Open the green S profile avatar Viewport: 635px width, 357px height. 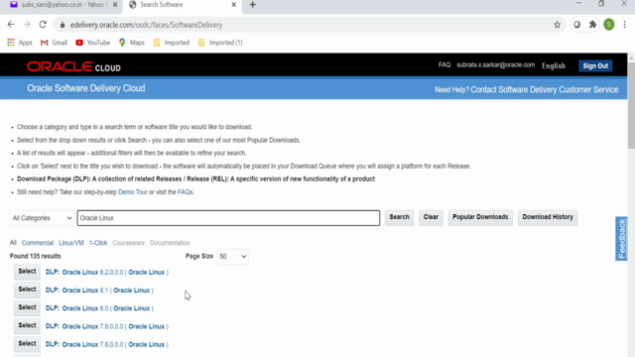click(608, 25)
